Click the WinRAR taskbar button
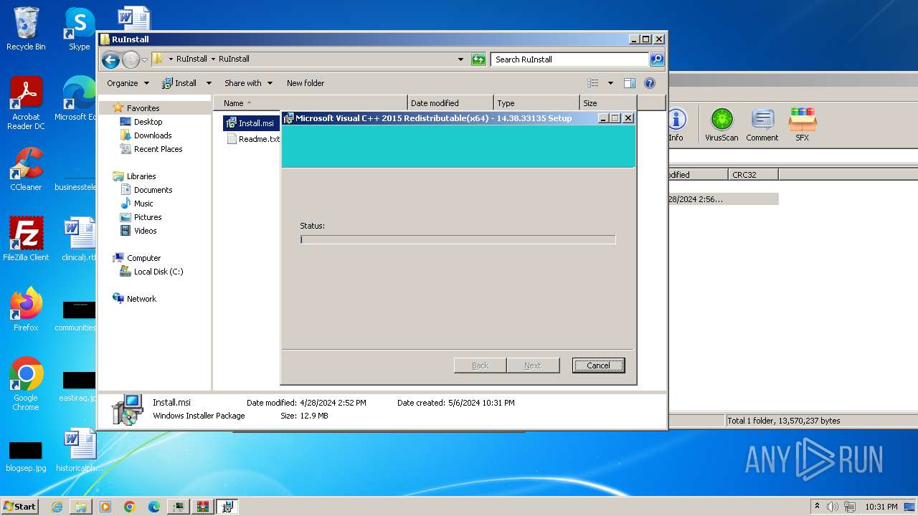This screenshot has height=516, width=918. (202, 507)
